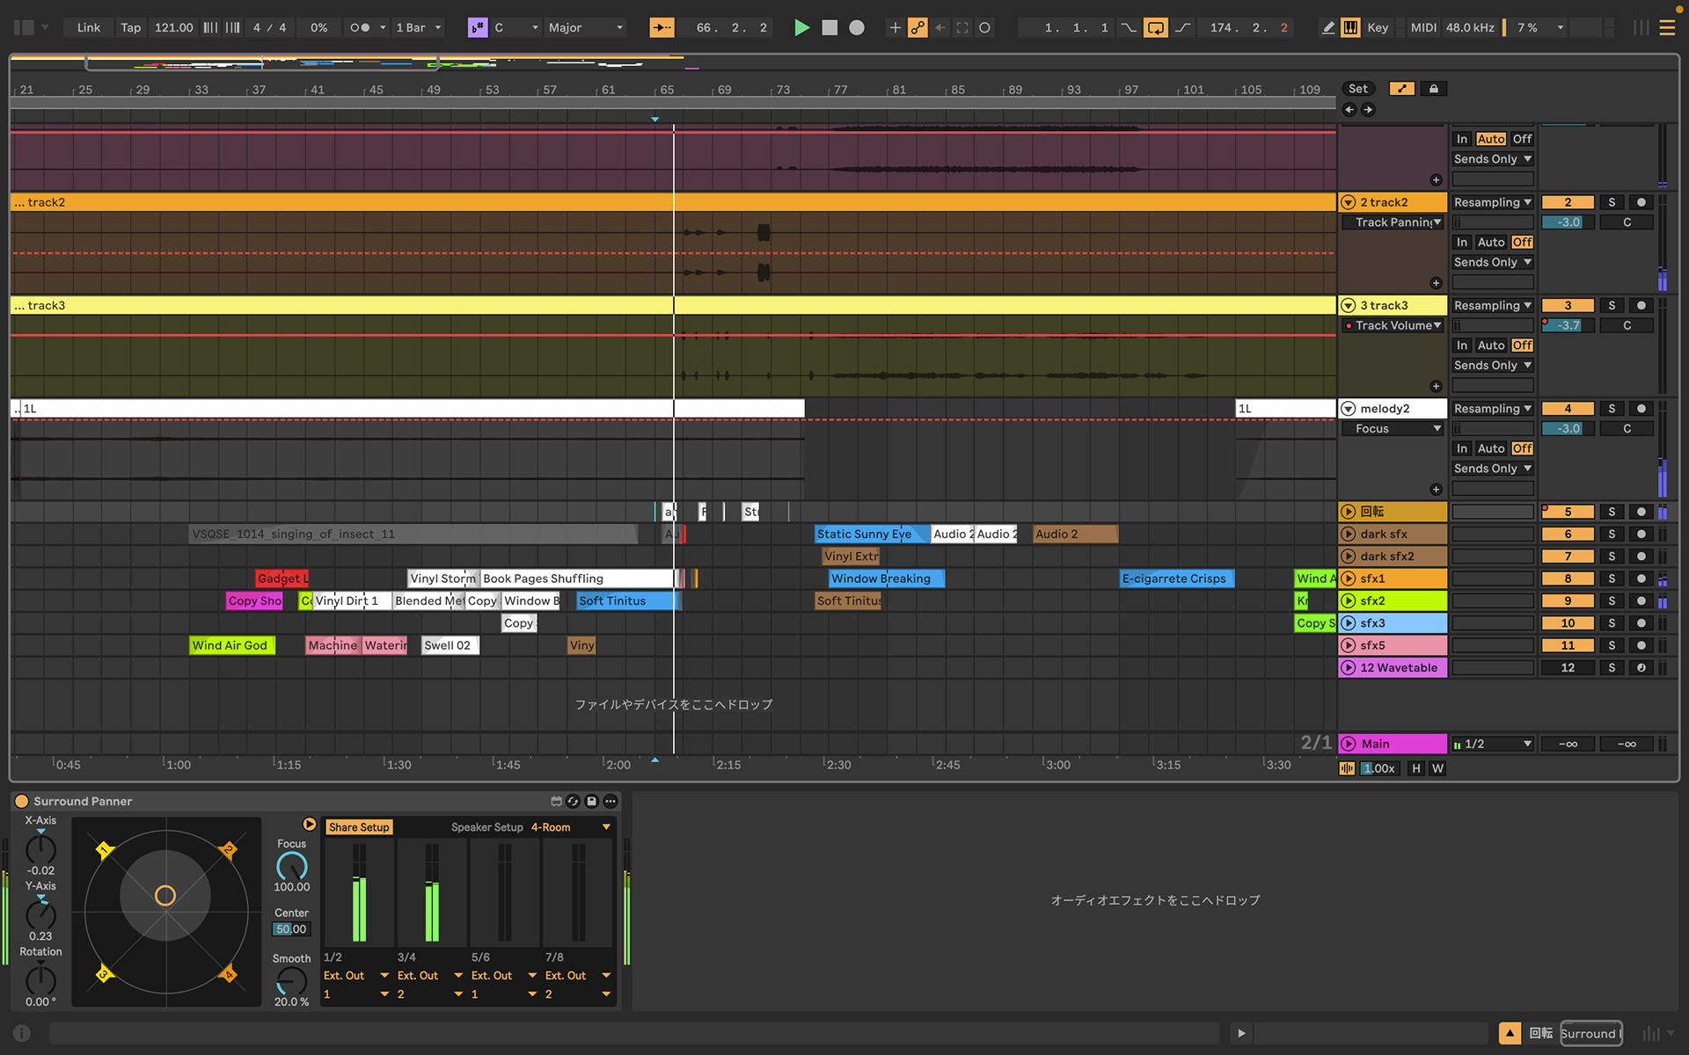Toggle the computer MIDI keyboard icon
The width and height of the screenshot is (1689, 1055).
point(1350,27)
